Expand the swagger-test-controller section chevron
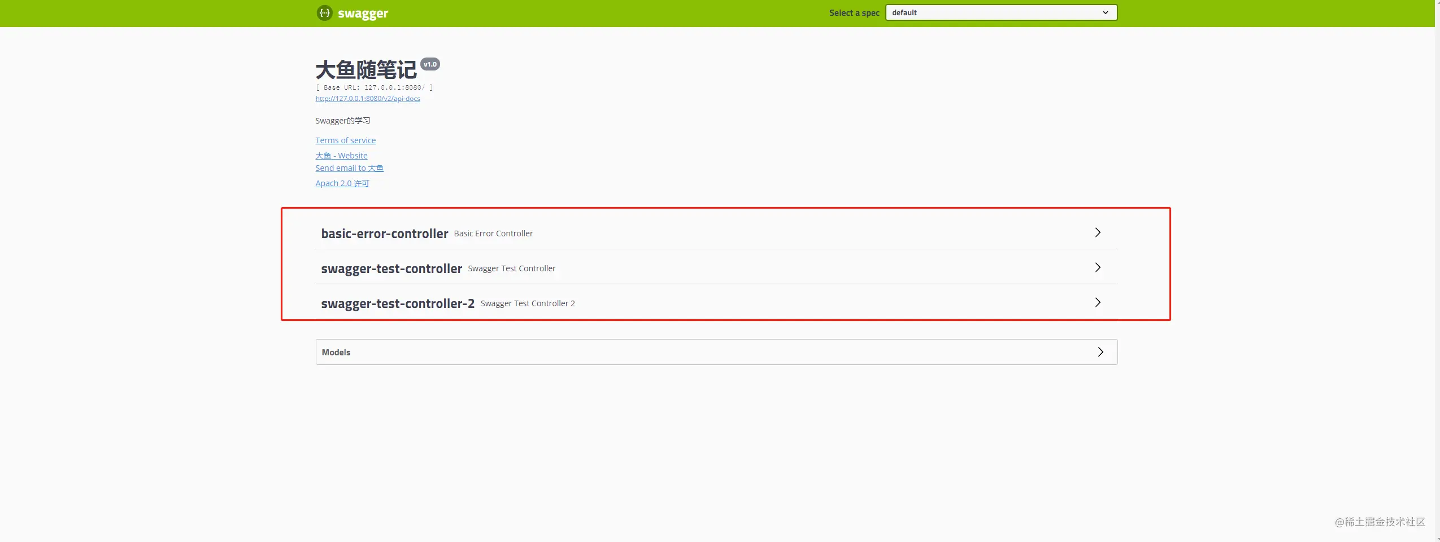This screenshot has height=542, width=1440. click(x=1097, y=267)
